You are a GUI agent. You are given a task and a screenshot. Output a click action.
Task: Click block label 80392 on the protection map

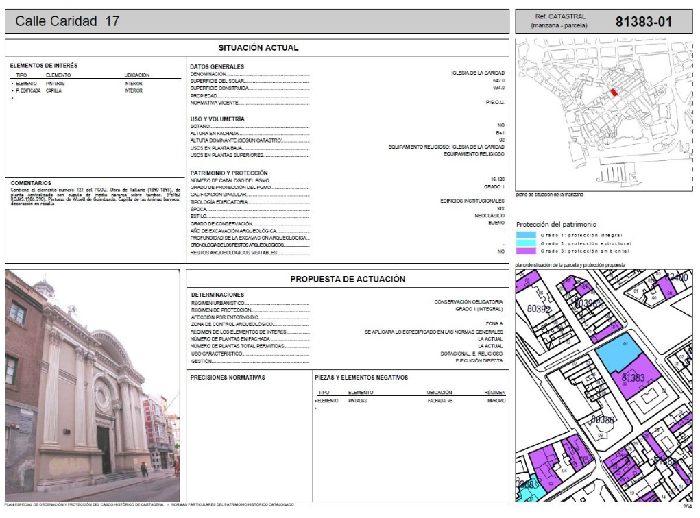point(539,309)
